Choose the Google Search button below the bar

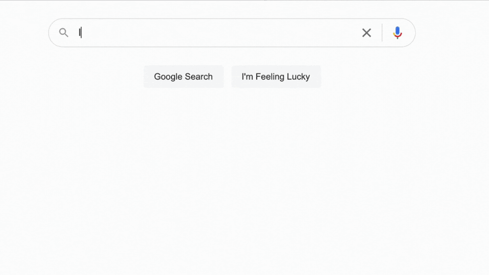click(183, 77)
